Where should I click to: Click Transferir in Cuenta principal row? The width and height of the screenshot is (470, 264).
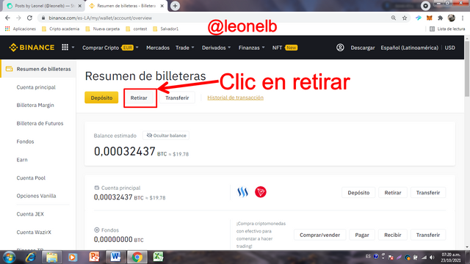(x=428, y=192)
